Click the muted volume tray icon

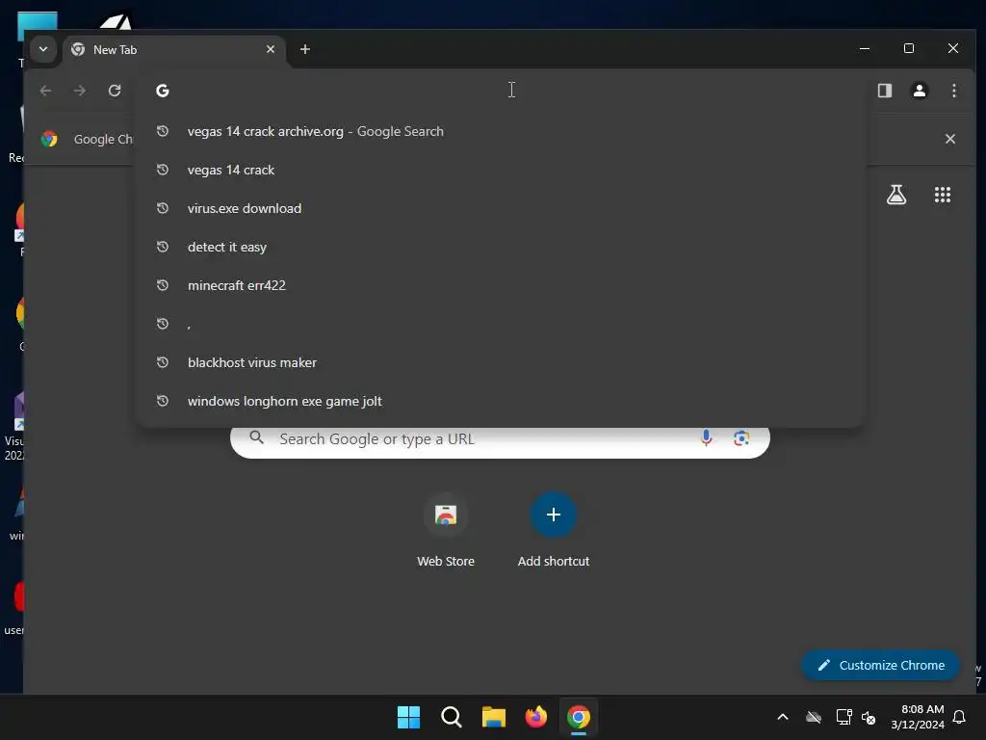(869, 717)
